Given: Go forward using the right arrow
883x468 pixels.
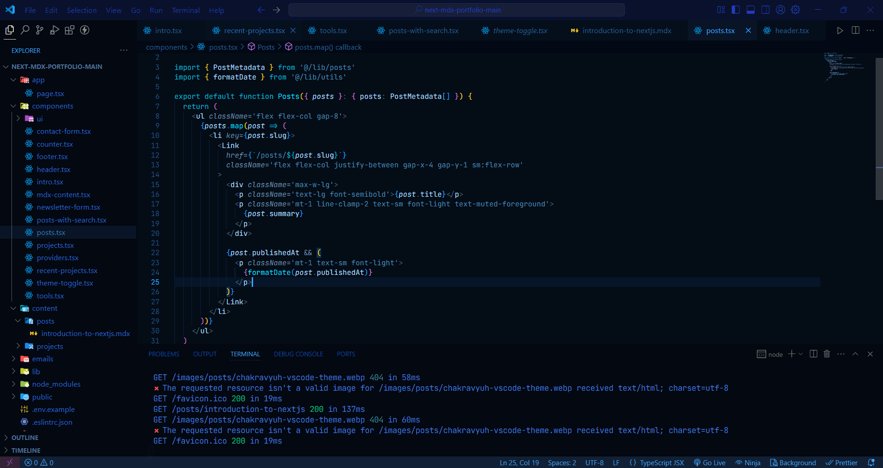Looking at the screenshot, I should coord(276,10).
